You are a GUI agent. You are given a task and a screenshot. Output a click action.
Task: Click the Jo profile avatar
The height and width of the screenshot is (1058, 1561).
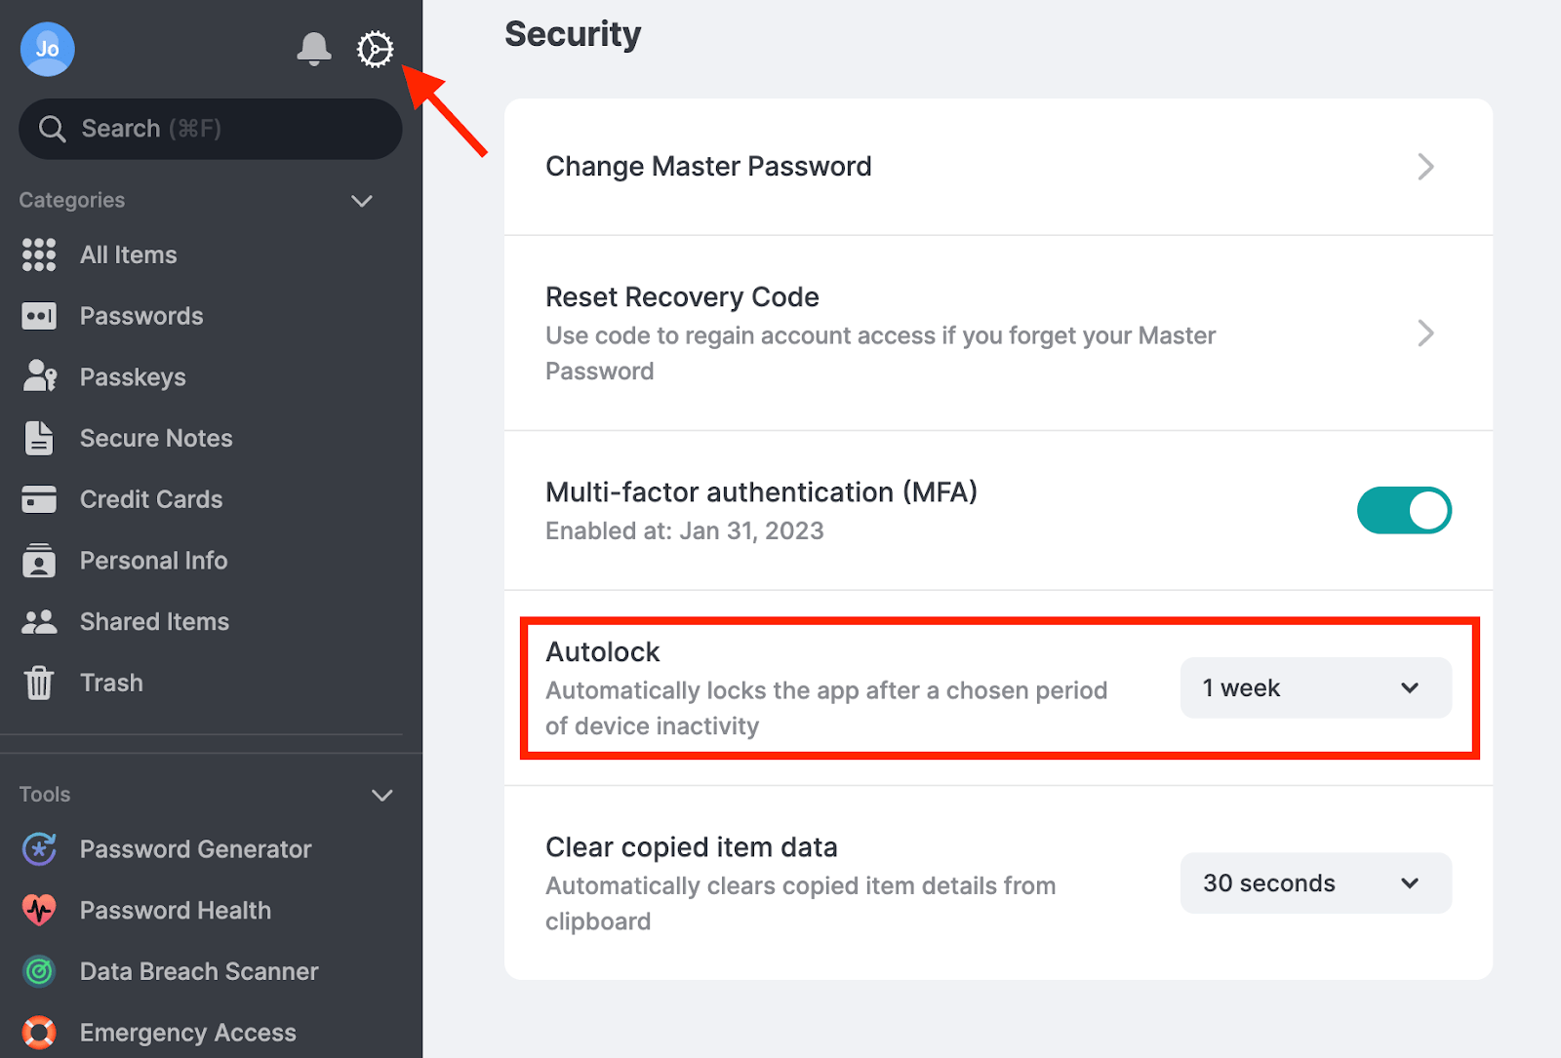(x=47, y=49)
